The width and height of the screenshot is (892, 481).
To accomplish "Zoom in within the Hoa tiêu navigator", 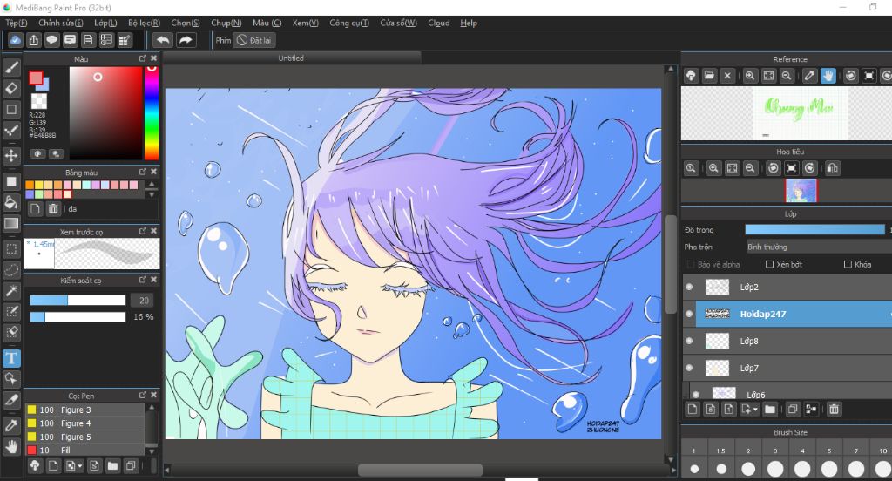I will [713, 168].
